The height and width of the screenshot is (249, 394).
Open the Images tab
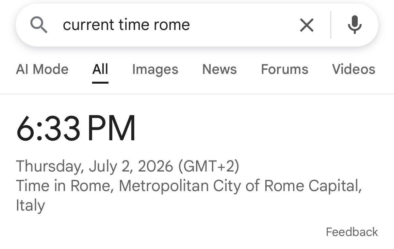click(155, 69)
